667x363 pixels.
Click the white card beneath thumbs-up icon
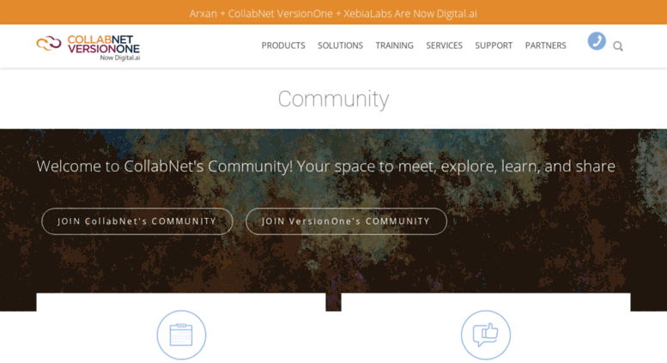(x=486, y=328)
